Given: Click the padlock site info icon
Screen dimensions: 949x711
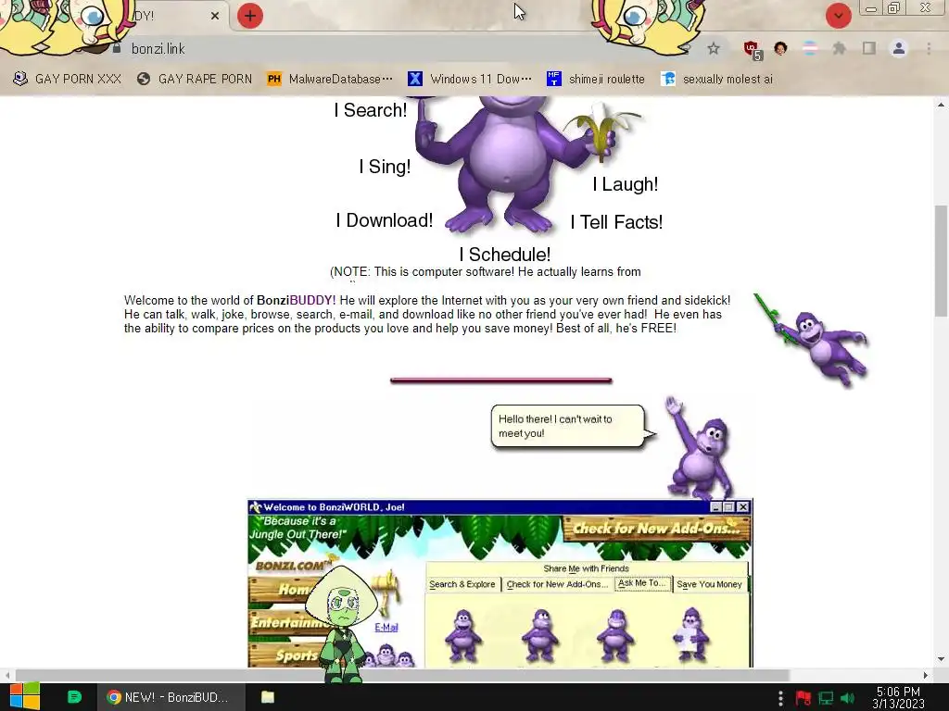Looking at the screenshot, I should coord(117,48).
